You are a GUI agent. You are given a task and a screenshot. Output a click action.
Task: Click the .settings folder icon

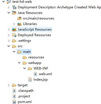(14, 41)
